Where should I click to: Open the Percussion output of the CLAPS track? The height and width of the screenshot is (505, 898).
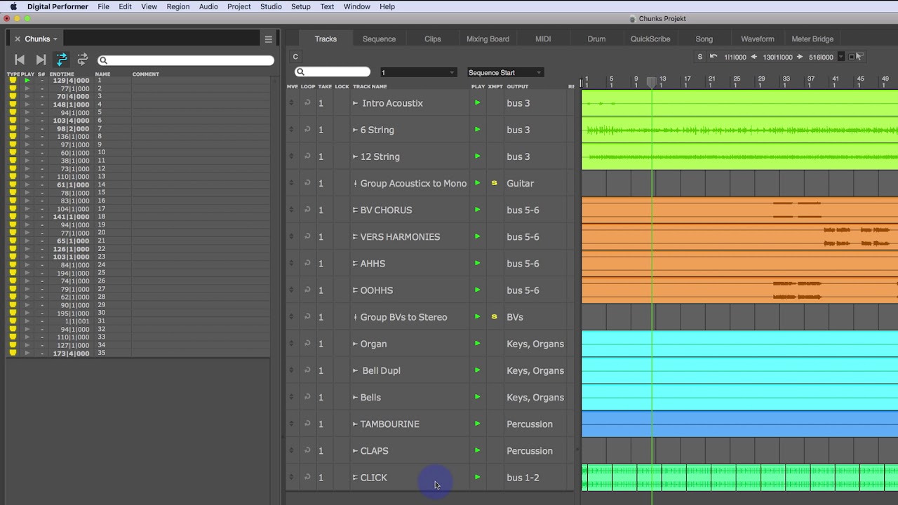[530, 450]
